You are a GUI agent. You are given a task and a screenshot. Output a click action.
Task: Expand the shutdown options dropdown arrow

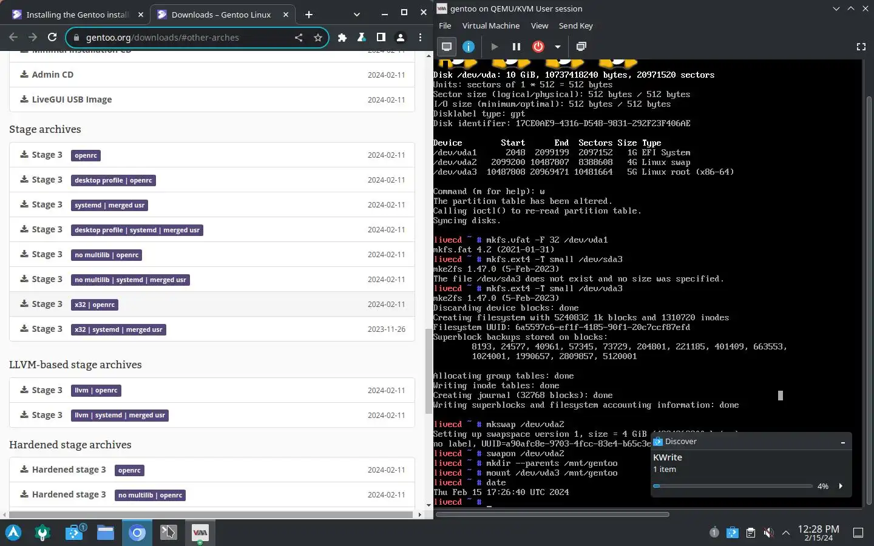pyautogui.click(x=557, y=47)
